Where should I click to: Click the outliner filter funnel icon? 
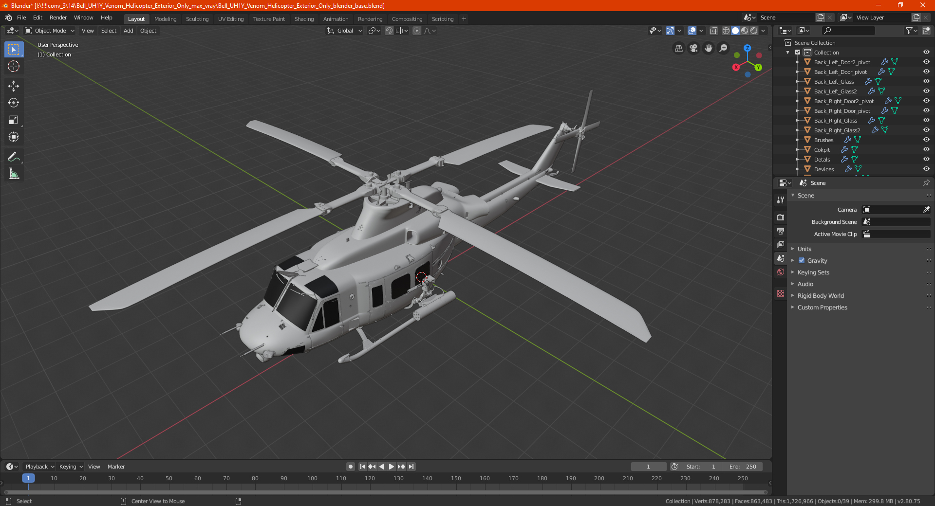(909, 31)
